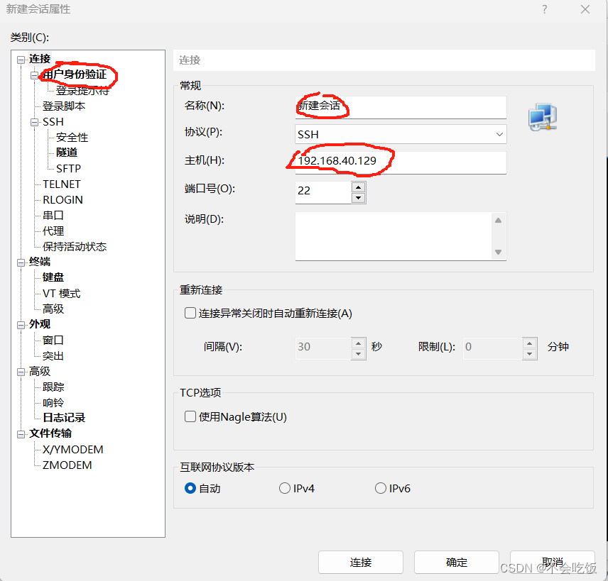Enable automatic reconnect on abnormal close
The width and height of the screenshot is (608, 581).
tap(189, 312)
